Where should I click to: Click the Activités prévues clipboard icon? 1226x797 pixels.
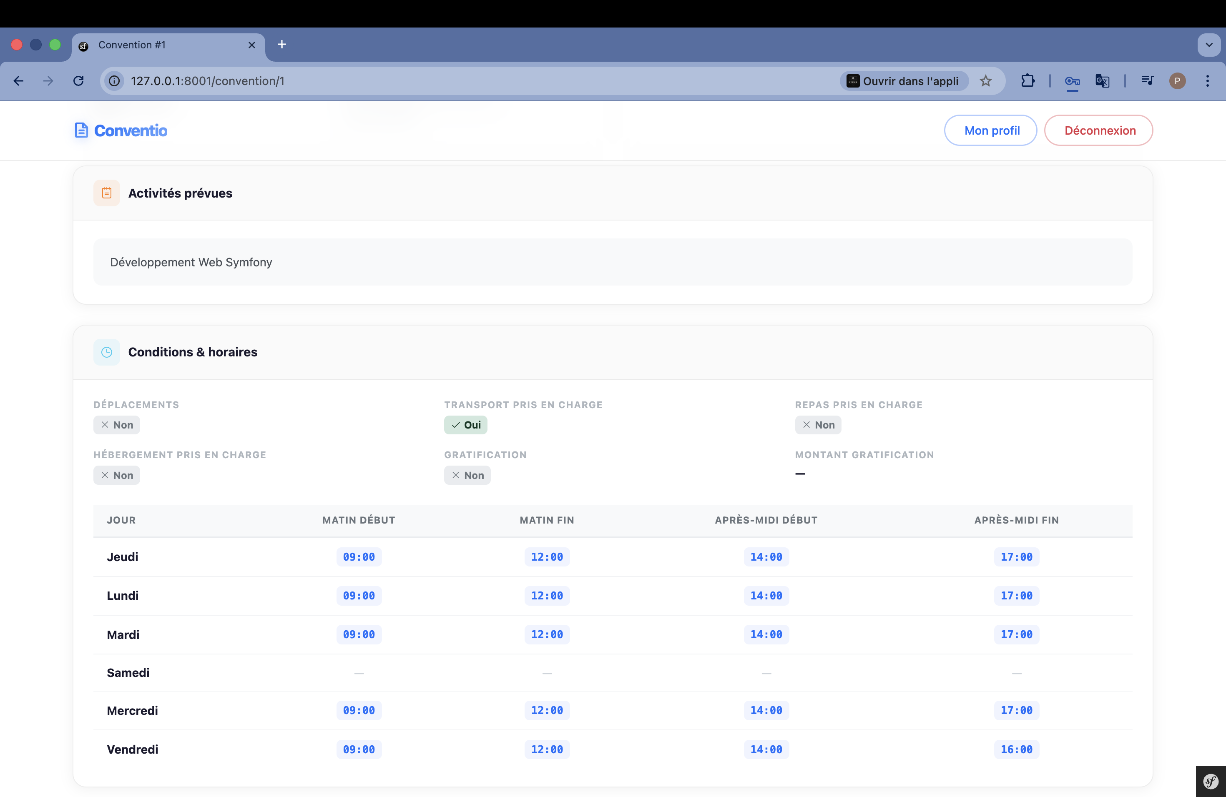coord(107,193)
